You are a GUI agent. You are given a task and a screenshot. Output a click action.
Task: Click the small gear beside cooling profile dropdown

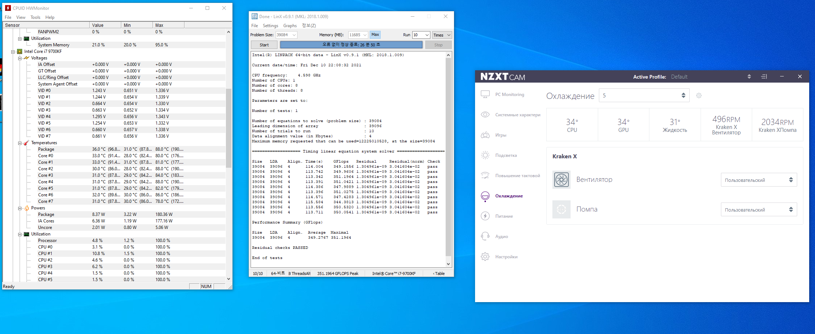click(699, 96)
